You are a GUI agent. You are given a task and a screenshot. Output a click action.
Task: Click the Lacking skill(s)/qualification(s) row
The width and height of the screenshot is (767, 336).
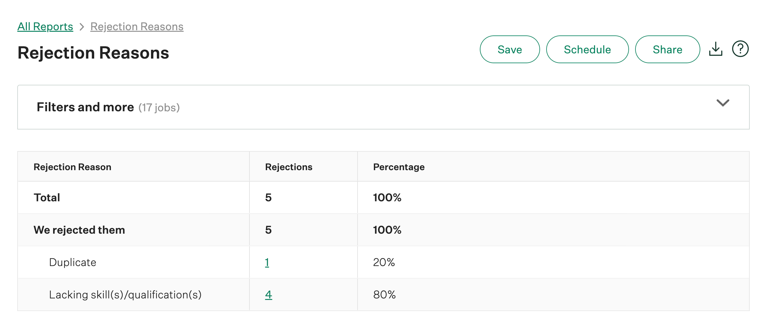(x=125, y=295)
